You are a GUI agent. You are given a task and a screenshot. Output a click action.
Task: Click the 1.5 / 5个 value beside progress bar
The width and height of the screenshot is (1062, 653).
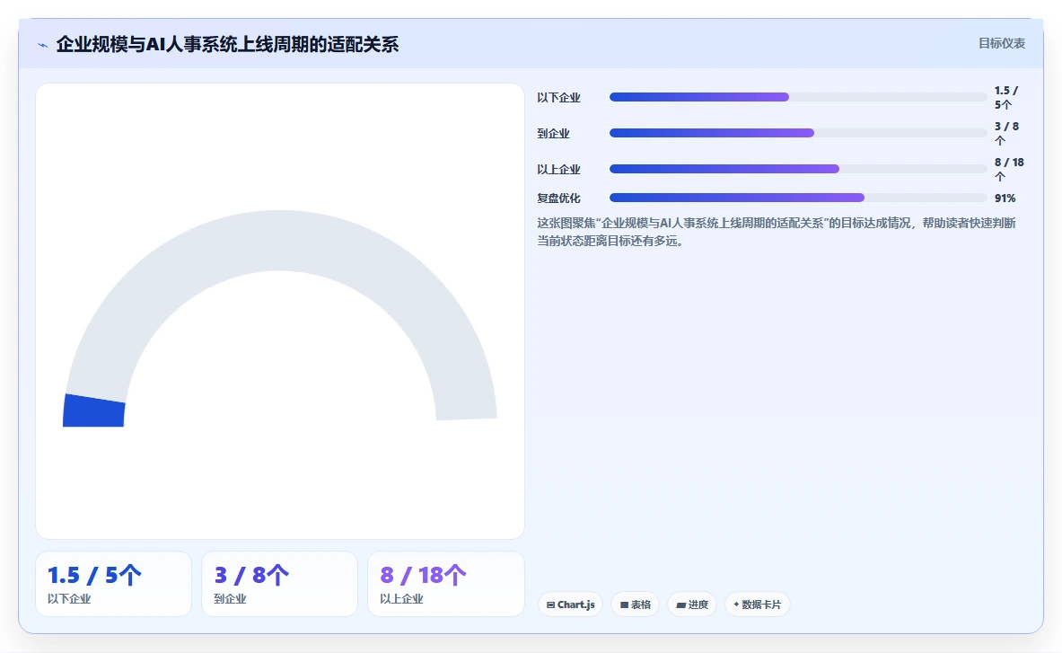[1006, 97]
